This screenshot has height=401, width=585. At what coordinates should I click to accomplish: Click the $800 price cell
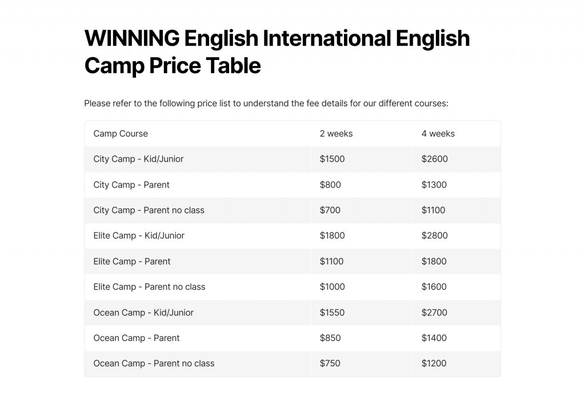tap(330, 185)
